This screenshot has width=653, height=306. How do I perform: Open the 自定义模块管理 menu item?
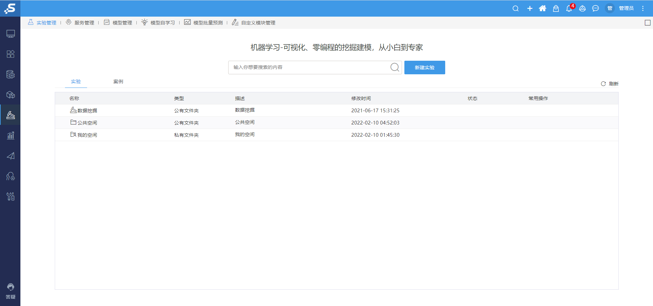click(x=254, y=22)
